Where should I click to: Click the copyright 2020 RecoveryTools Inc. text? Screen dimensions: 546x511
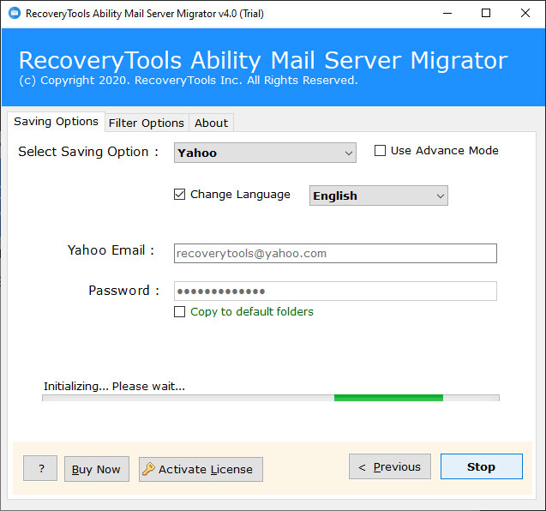coord(189,81)
